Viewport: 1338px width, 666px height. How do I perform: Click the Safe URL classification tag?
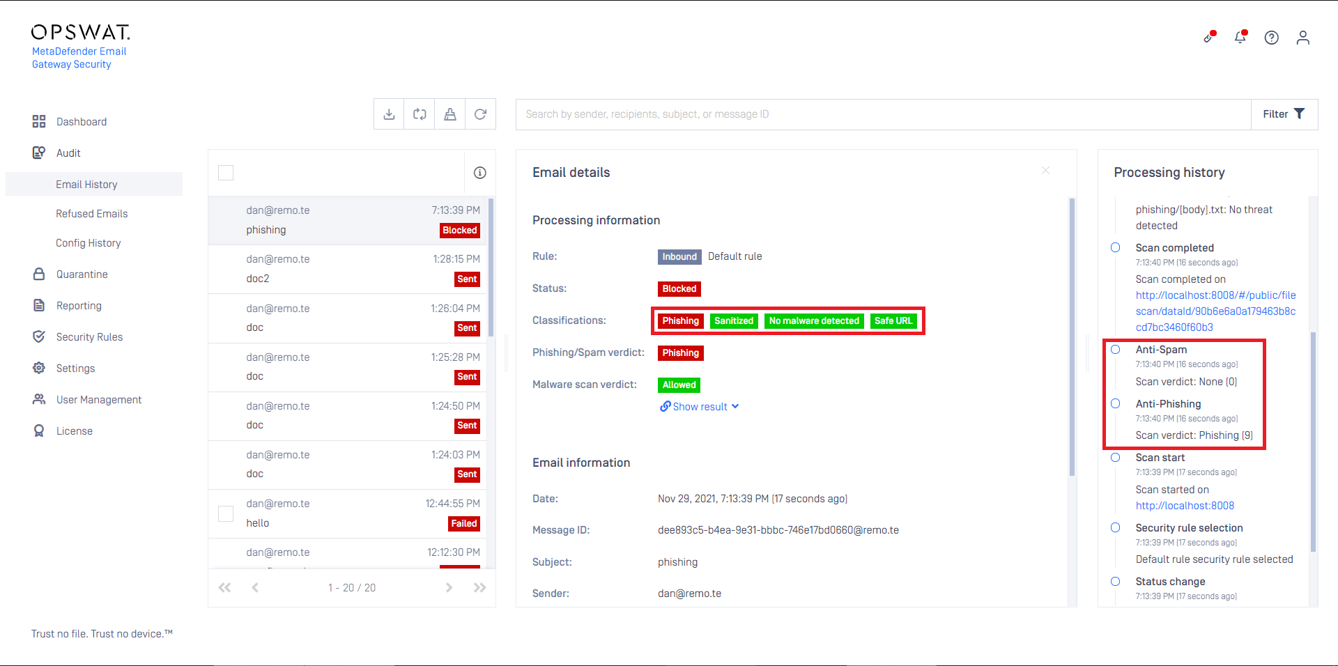[893, 320]
